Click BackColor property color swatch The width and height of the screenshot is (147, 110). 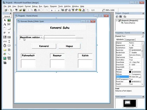pyautogui.click(x=130, y=50)
